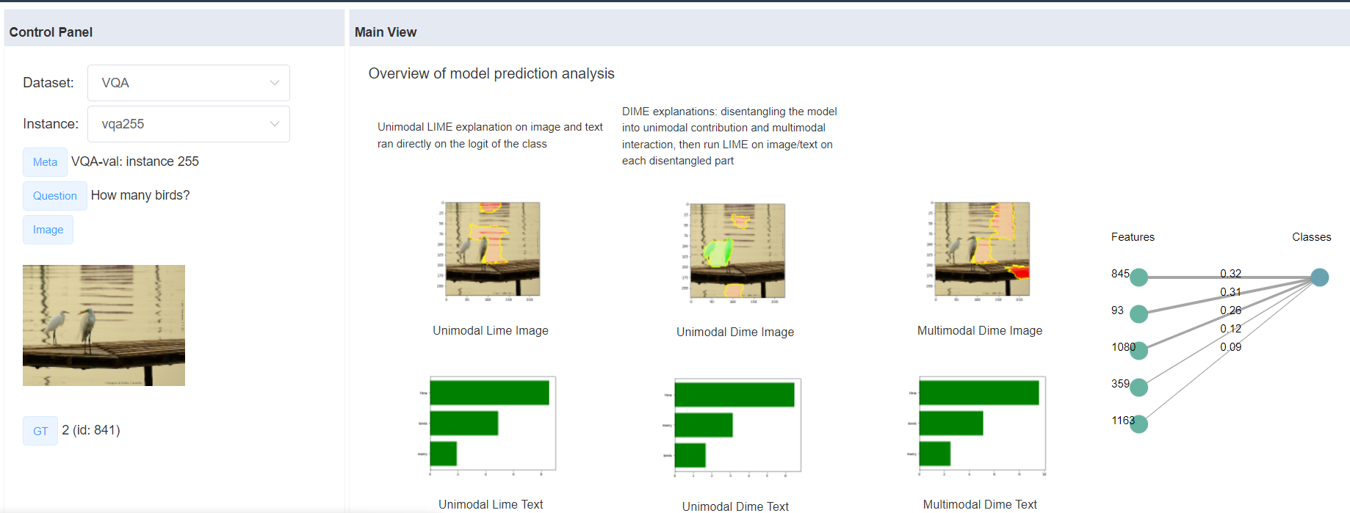Click the feature node labeled 845

1138,277
